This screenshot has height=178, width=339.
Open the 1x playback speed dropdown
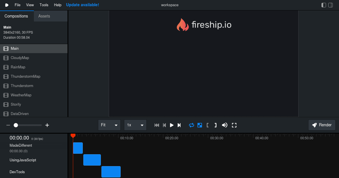click(x=135, y=125)
